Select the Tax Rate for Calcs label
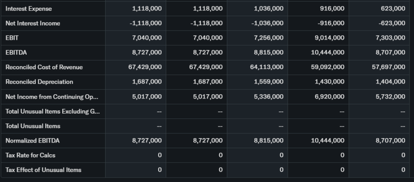This screenshot has width=414, height=182. click(x=30, y=155)
